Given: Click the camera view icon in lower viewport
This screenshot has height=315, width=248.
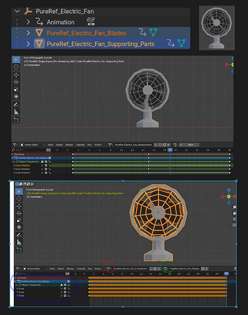Looking at the screenshot, I should [234, 219].
